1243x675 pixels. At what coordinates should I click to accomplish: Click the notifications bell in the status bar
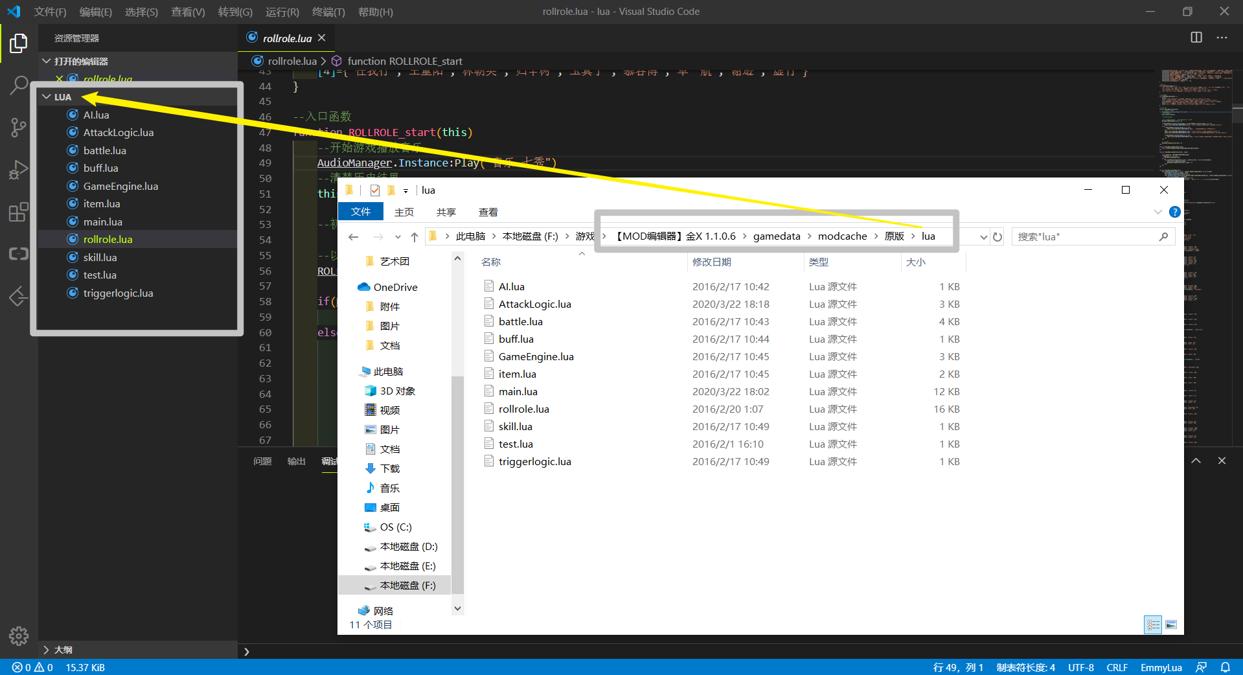pos(1226,667)
